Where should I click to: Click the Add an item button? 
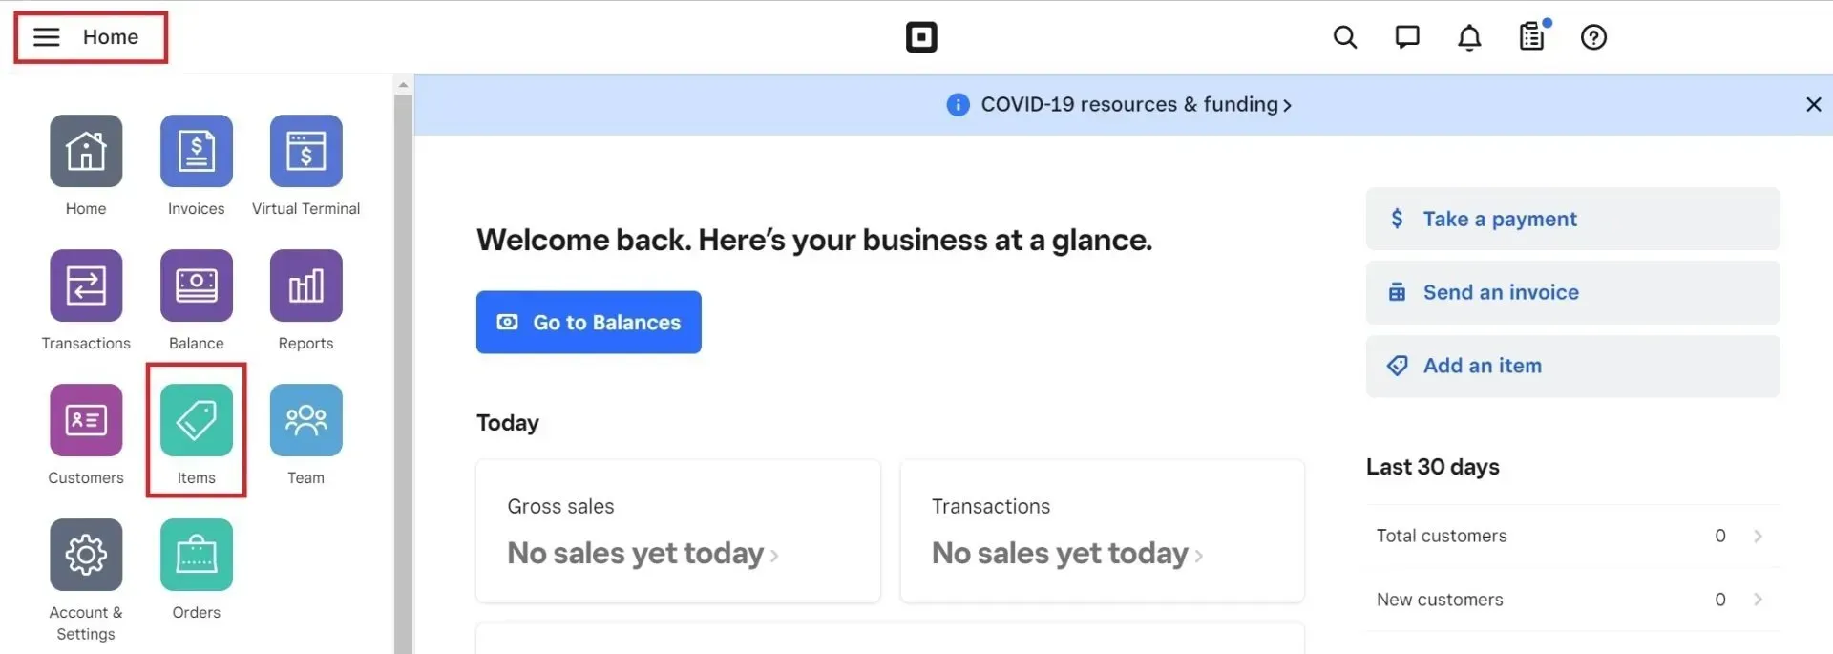[x=1572, y=366]
